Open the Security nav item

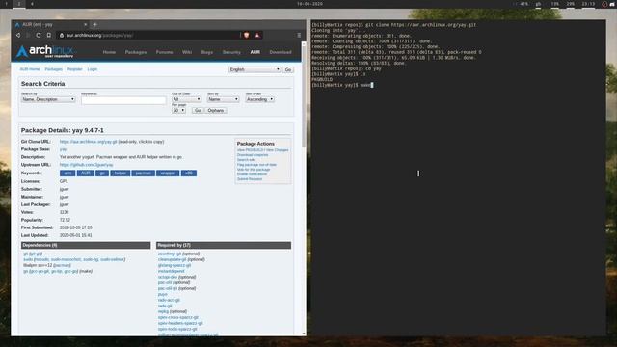(231, 52)
